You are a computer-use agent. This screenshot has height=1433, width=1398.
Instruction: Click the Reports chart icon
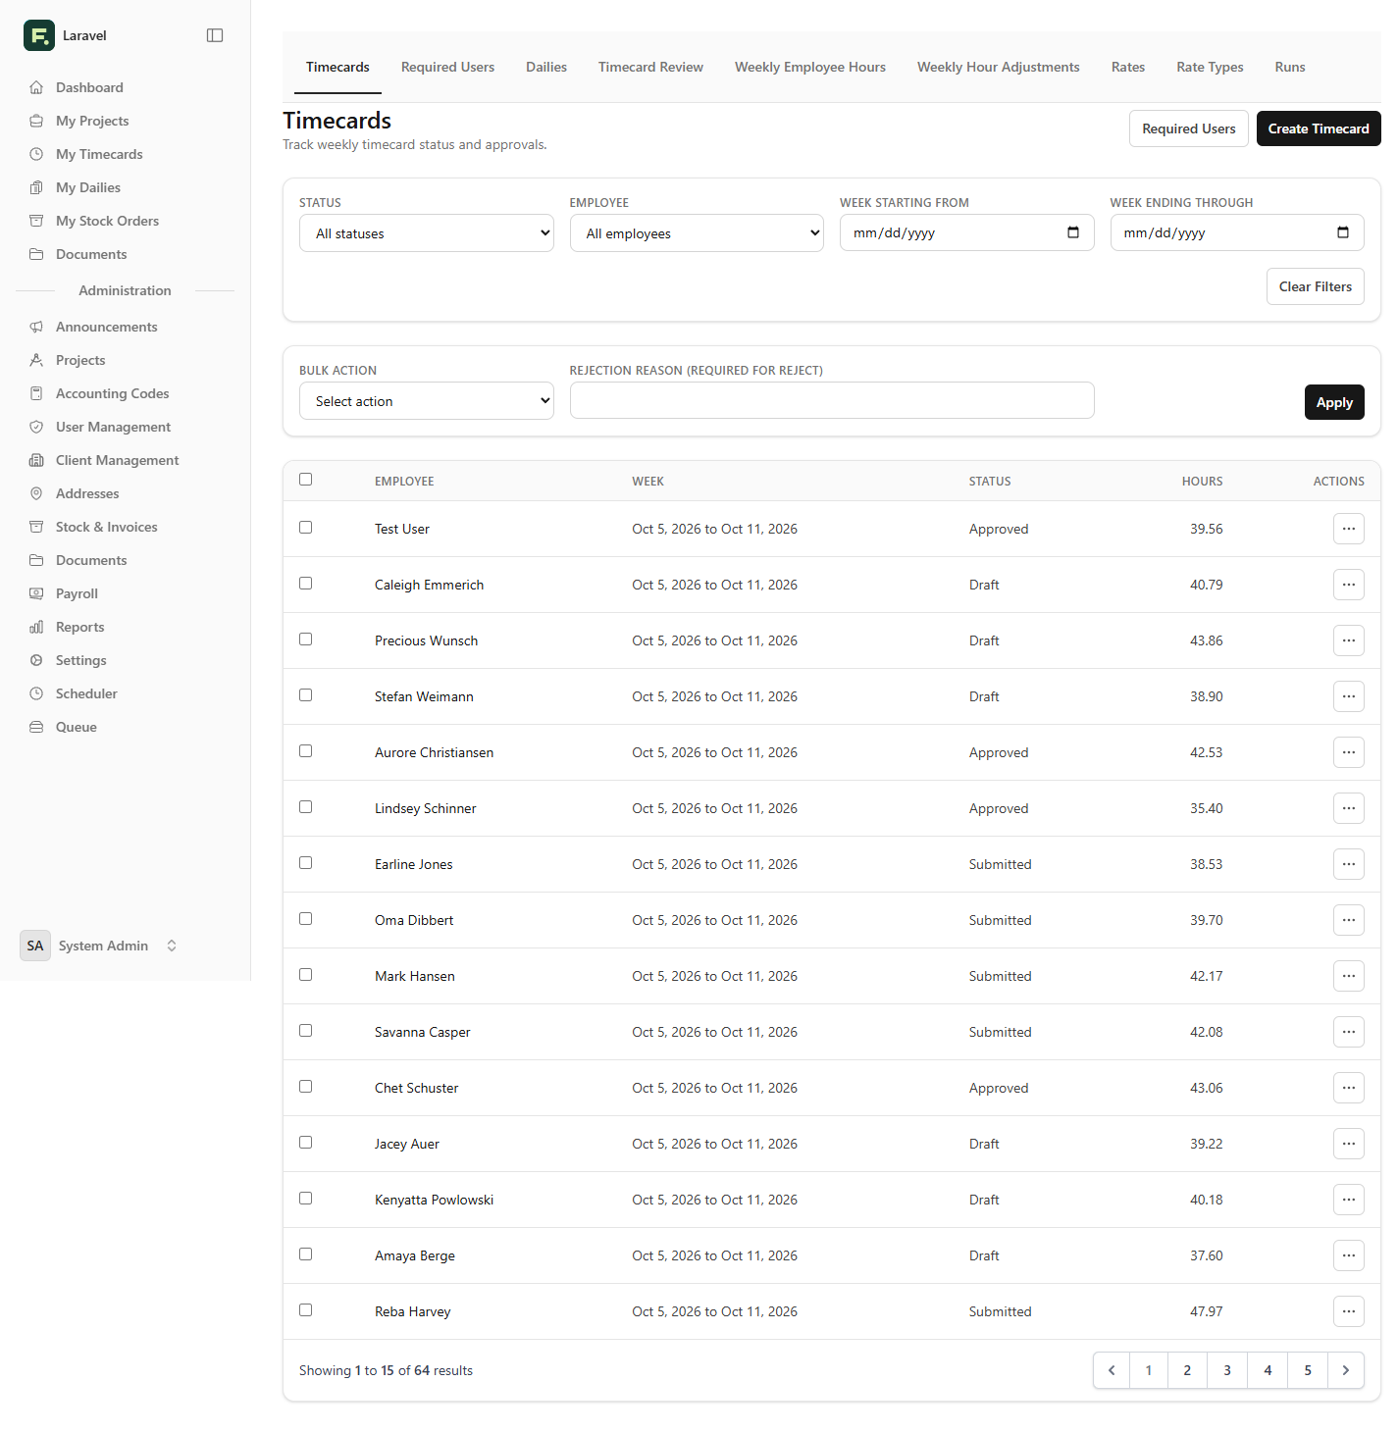pos(36,627)
